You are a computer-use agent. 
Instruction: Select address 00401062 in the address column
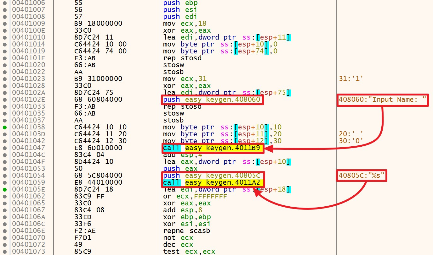28,196
